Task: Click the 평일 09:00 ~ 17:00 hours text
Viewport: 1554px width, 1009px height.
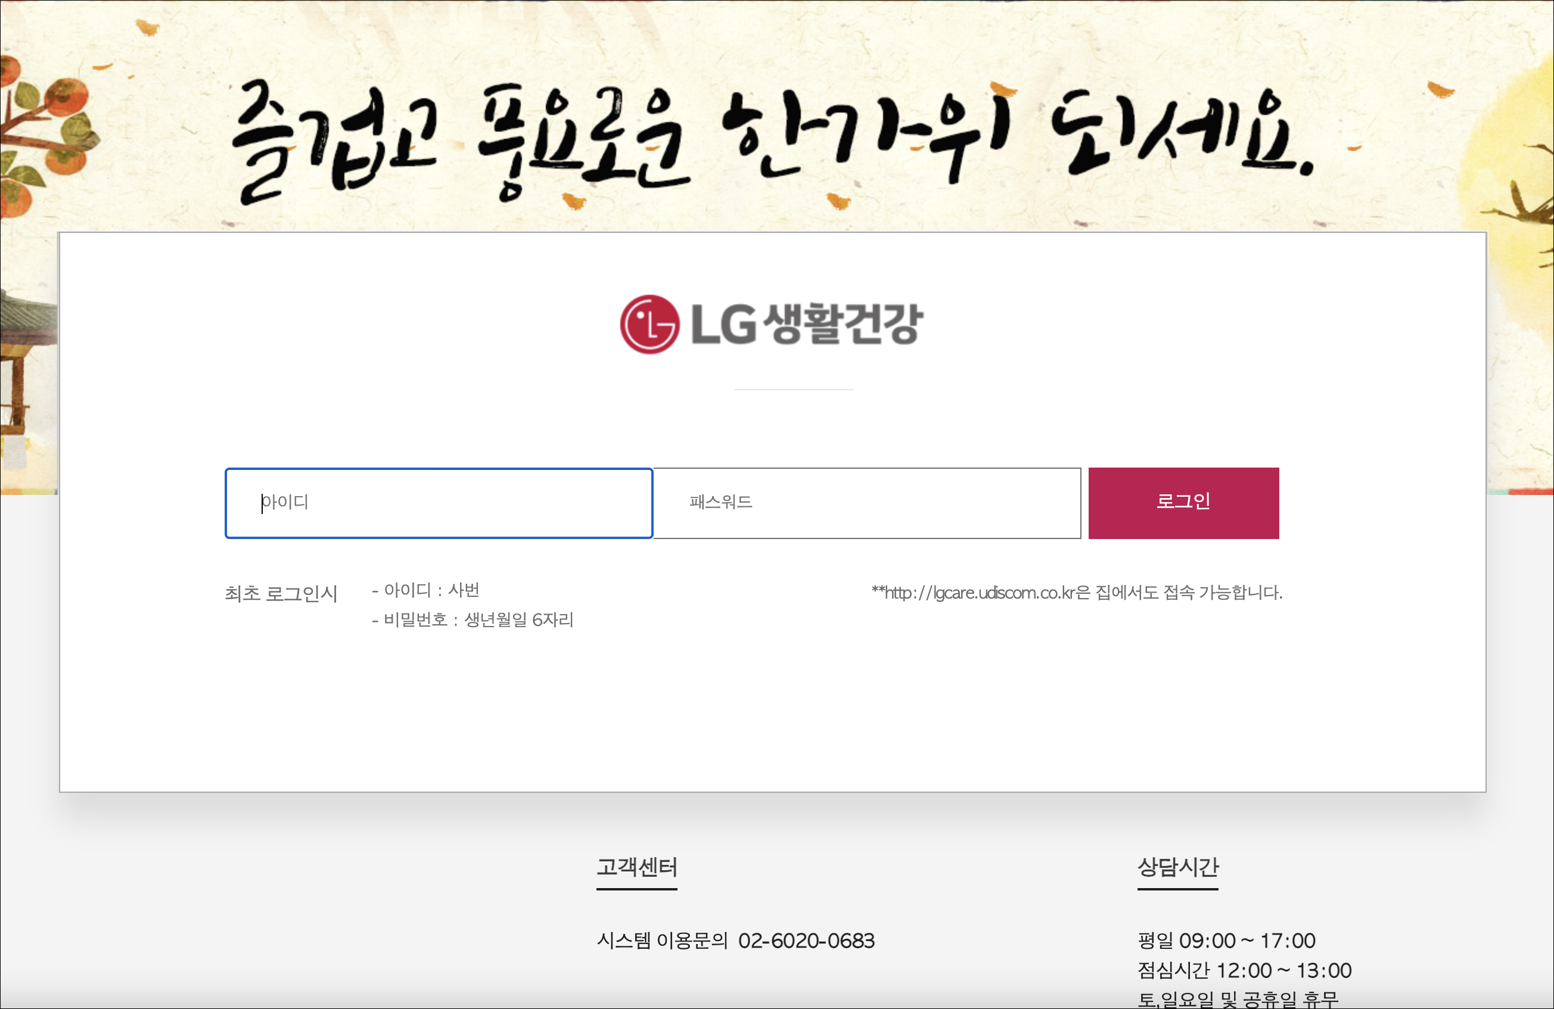Action: click(1226, 941)
